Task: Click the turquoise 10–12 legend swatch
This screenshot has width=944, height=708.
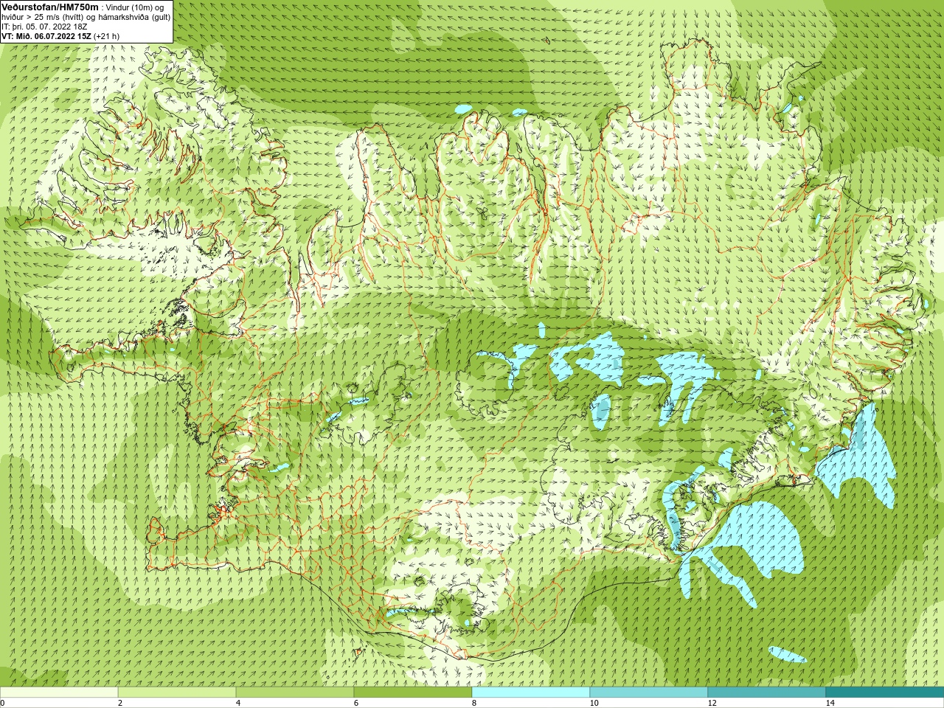Action: click(x=649, y=693)
